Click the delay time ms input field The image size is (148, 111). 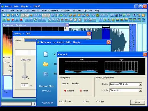[25, 85]
